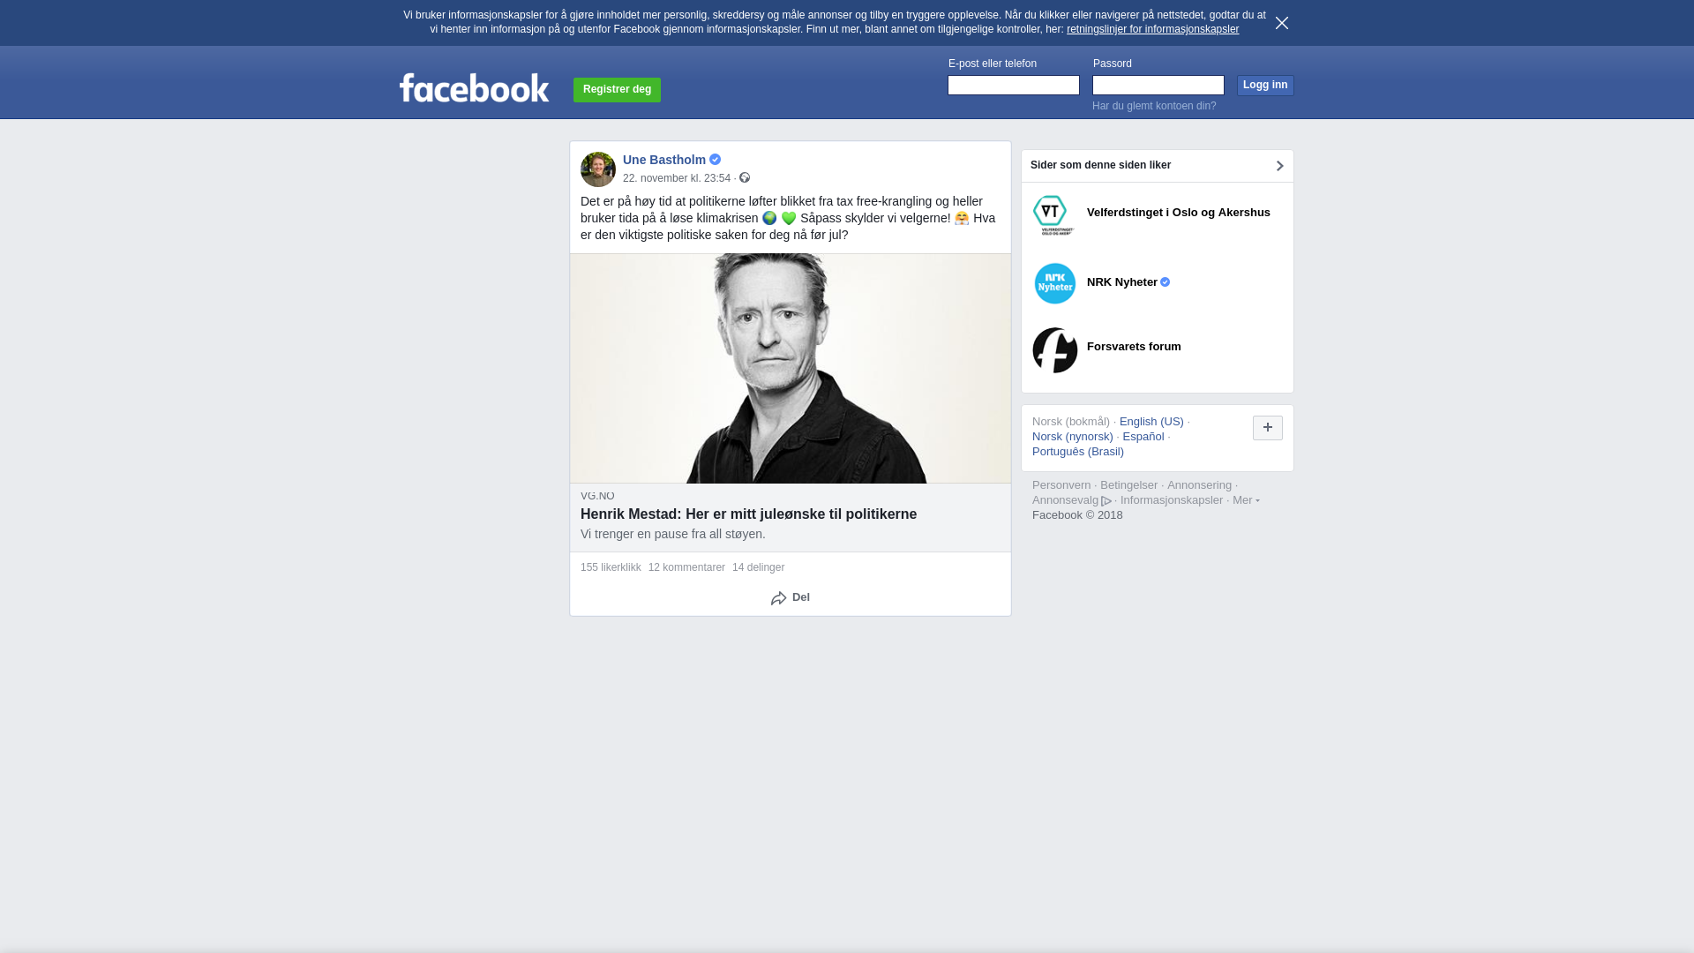Show more languages with the plus button
This screenshot has height=953, width=1694.
tap(1267, 428)
